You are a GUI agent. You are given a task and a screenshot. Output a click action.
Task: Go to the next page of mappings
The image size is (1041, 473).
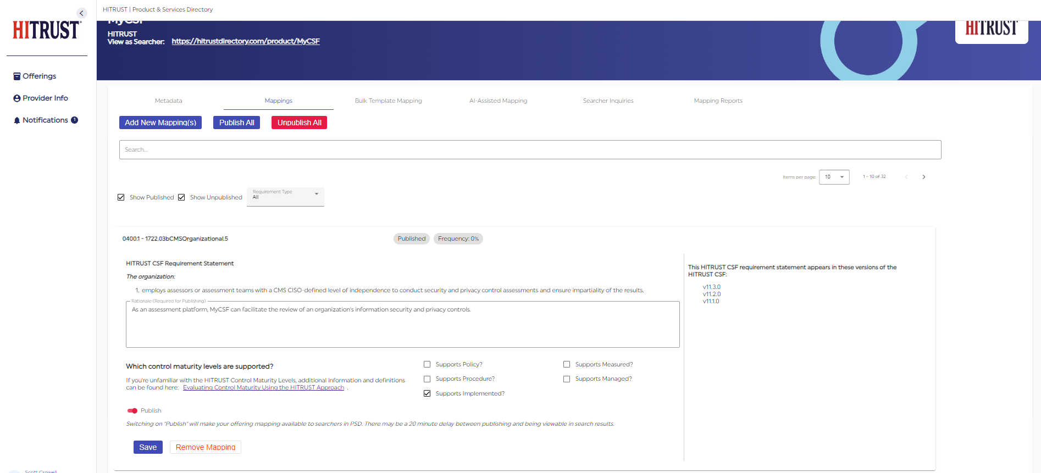[924, 177]
